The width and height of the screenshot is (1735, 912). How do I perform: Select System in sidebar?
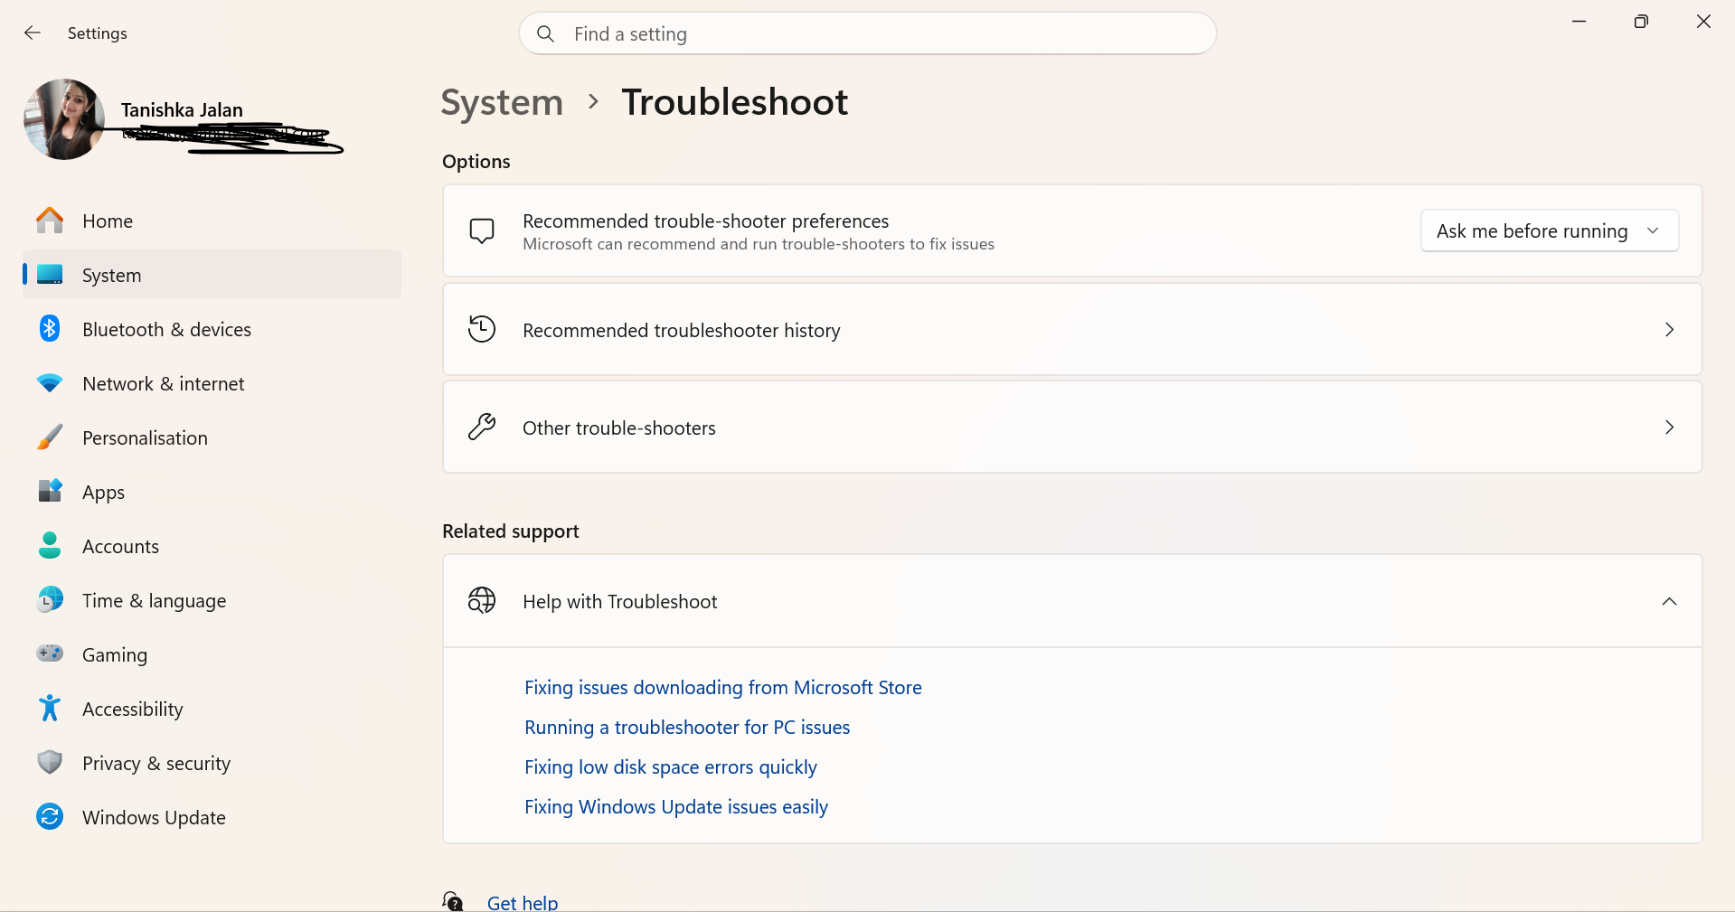(x=212, y=275)
